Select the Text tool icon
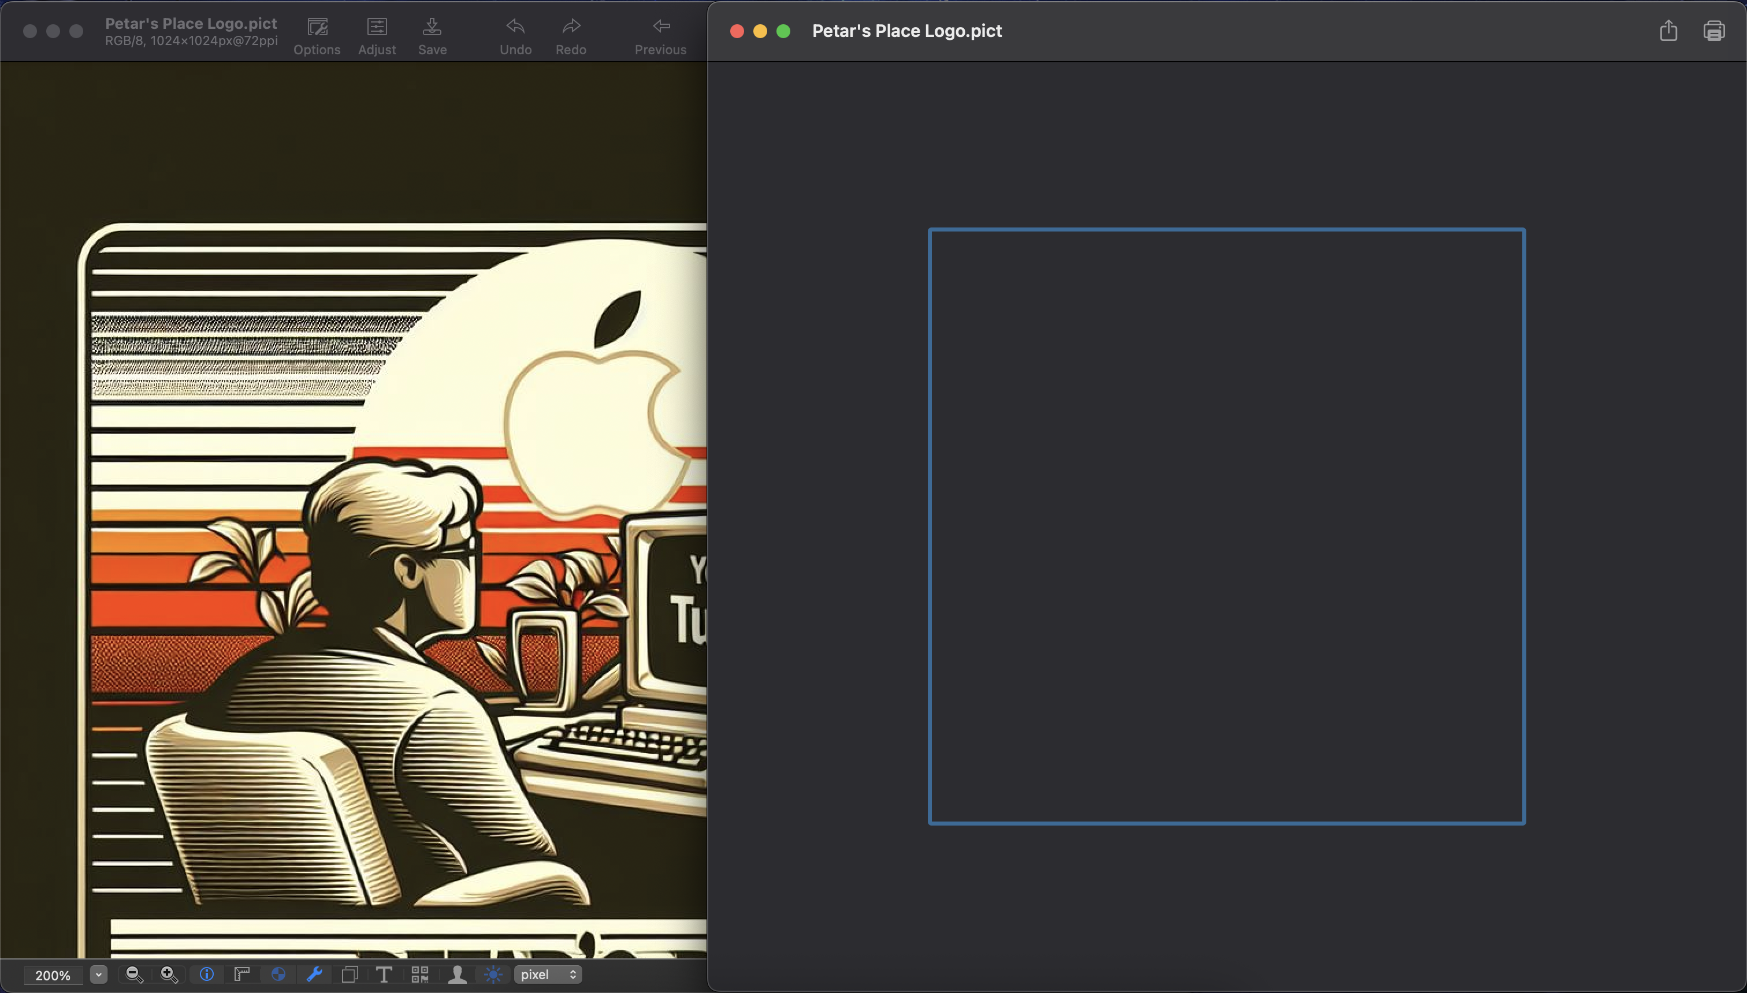1747x993 pixels. coord(384,975)
